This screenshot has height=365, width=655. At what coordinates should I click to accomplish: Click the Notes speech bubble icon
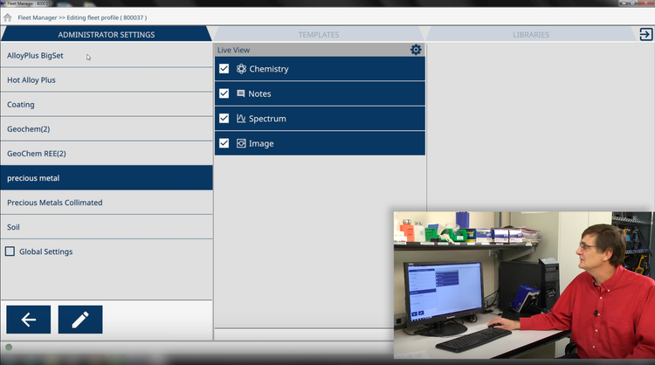click(x=241, y=93)
